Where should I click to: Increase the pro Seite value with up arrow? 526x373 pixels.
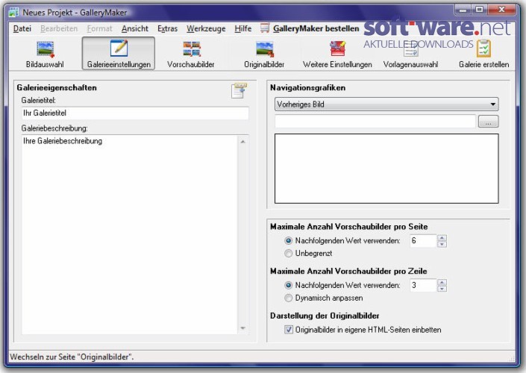[442, 238]
